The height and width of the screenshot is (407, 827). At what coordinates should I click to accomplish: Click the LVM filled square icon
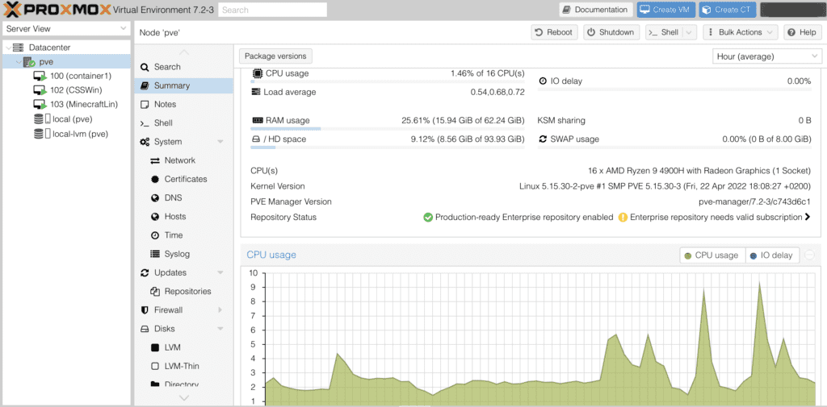[155, 347]
